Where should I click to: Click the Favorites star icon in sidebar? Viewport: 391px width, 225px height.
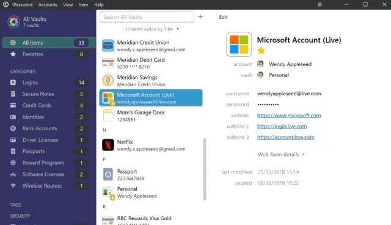[x=13, y=54]
